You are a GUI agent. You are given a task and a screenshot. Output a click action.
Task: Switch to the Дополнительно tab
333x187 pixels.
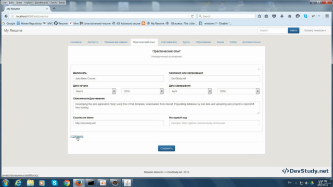(251, 42)
